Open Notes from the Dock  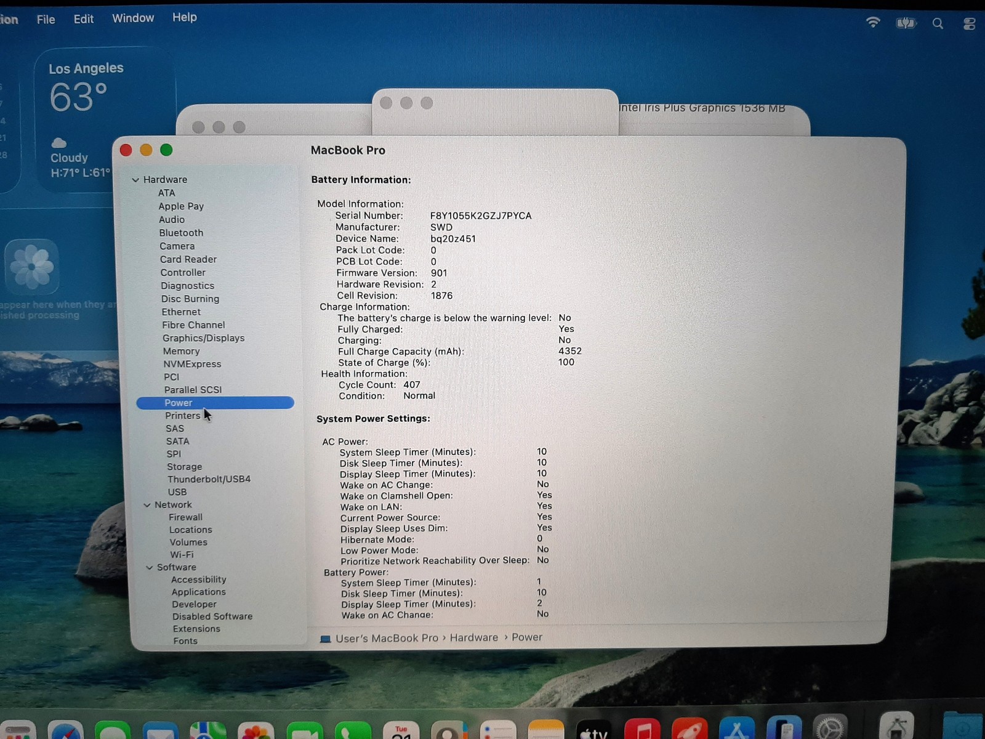pyautogui.click(x=546, y=730)
